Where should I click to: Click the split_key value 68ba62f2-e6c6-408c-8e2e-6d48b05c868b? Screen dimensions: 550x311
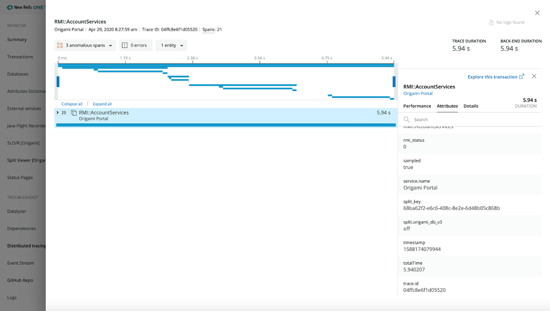pos(451,208)
